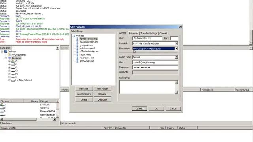Collapse the Desktop tree node

(x=2, y=52)
